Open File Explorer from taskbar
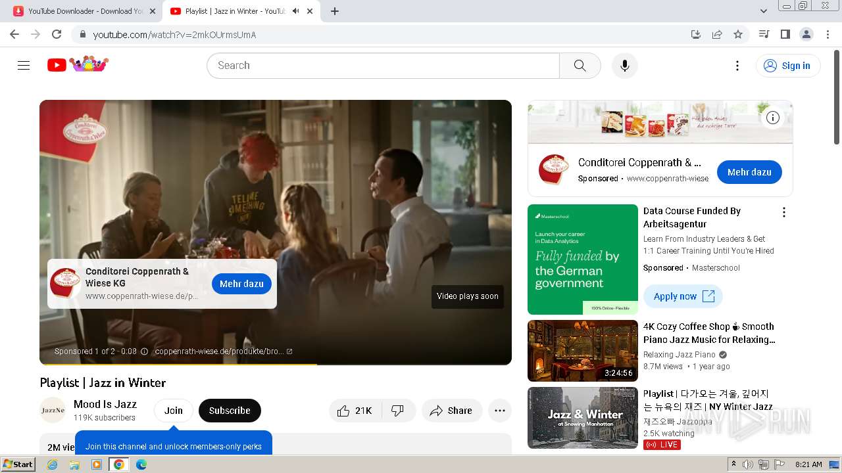The width and height of the screenshot is (842, 473). pyautogui.click(x=74, y=464)
